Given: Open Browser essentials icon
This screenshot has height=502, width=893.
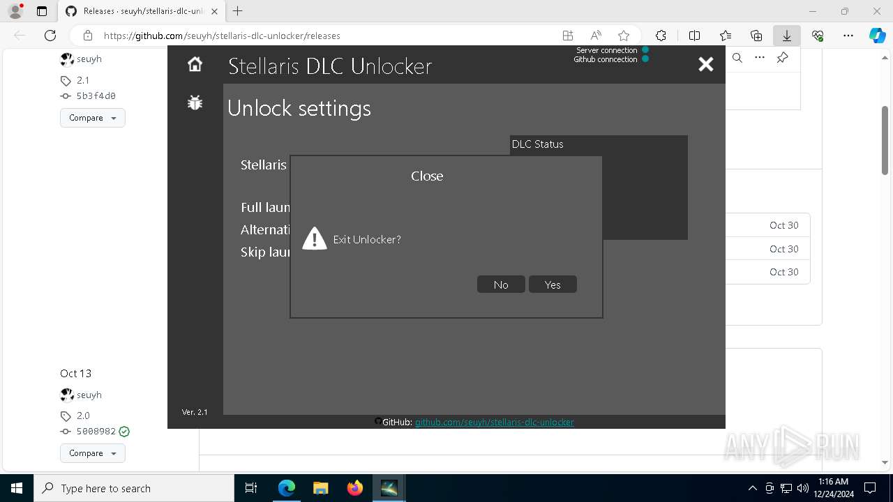Looking at the screenshot, I should click(x=818, y=36).
